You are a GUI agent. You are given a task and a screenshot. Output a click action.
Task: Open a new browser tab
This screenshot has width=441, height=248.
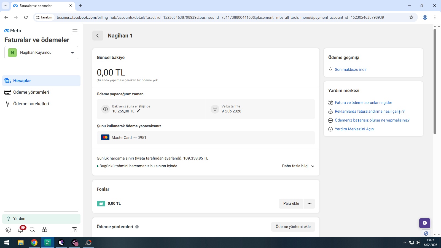[80, 6]
